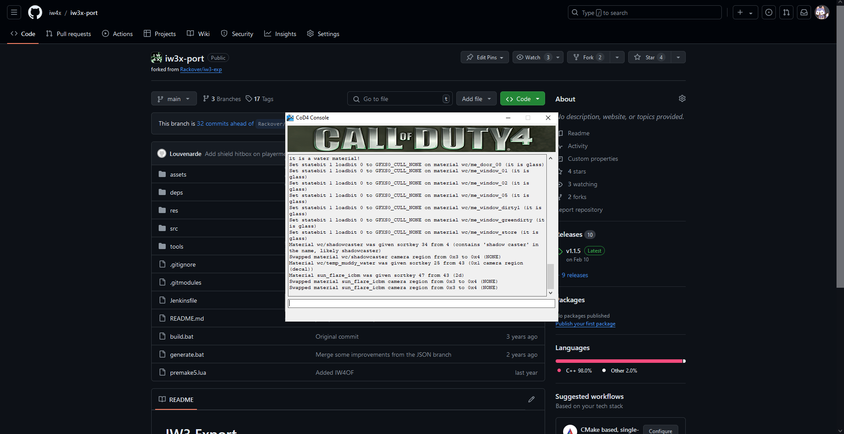The width and height of the screenshot is (844, 434).
Task: Expand the main branch selector
Action: 174,99
